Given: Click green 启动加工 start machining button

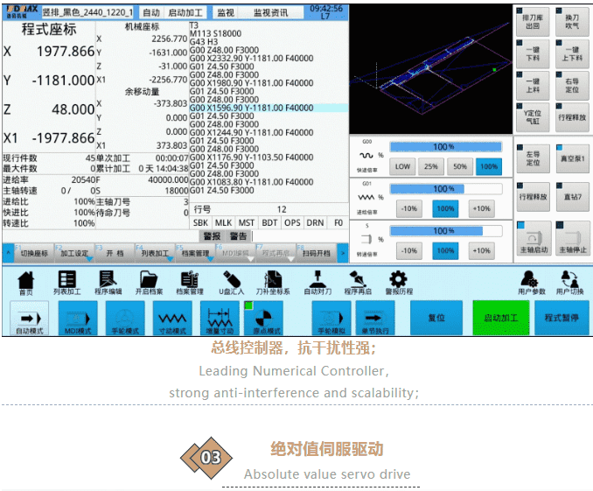Looking at the screenshot, I should [500, 318].
